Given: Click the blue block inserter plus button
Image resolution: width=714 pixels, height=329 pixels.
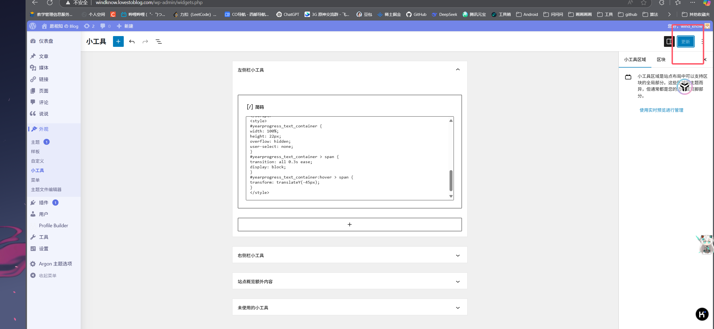Looking at the screenshot, I should tap(118, 42).
